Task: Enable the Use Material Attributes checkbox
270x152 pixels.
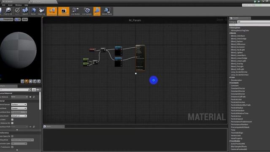Action: (x=12, y=123)
